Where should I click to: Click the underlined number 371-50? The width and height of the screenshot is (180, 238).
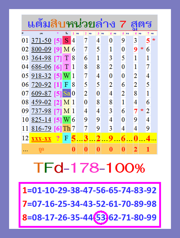tap(41, 41)
